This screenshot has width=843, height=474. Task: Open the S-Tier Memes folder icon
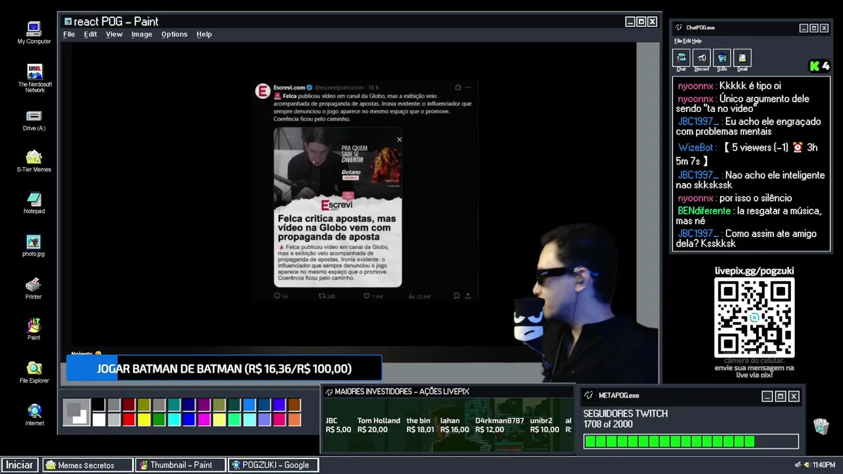pyautogui.click(x=34, y=161)
